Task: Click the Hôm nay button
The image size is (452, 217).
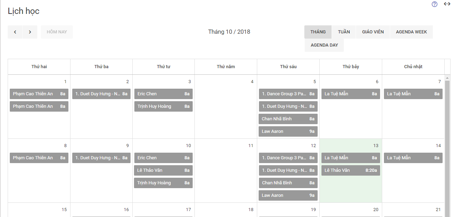Action: pos(57,32)
